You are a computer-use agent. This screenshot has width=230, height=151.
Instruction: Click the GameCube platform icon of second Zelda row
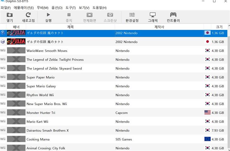tap(3, 42)
